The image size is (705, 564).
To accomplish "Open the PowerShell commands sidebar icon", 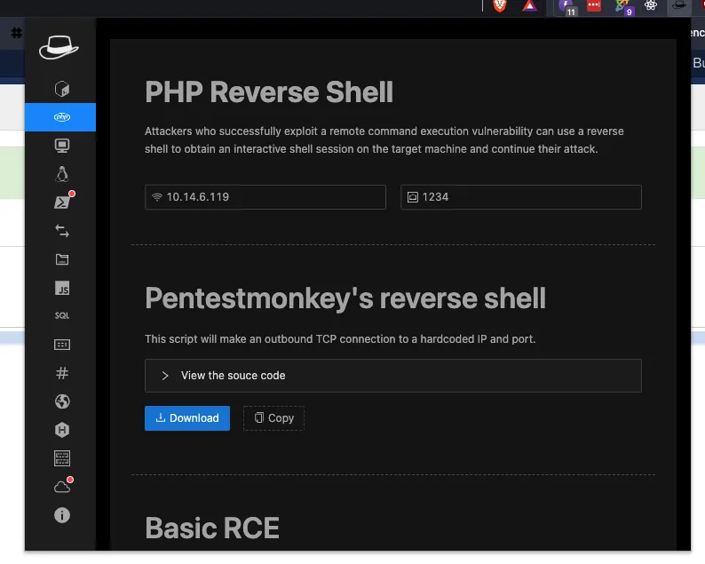I will tap(61, 203).
